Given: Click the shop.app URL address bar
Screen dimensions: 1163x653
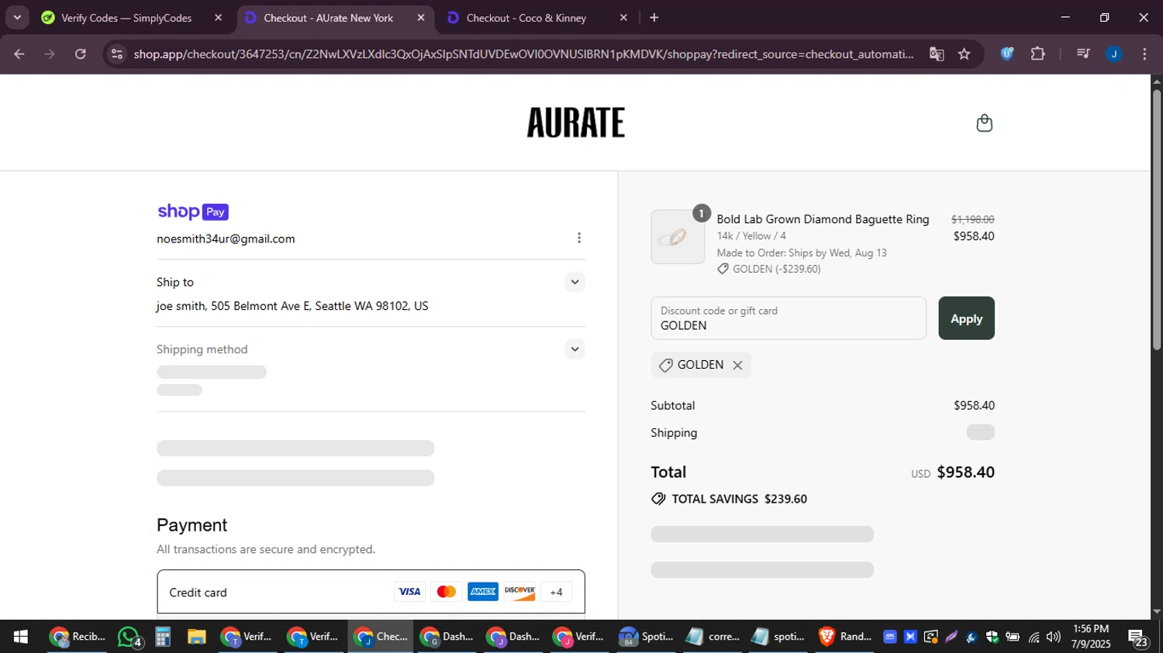Looking at the screenshot, I should coord(523,54).
